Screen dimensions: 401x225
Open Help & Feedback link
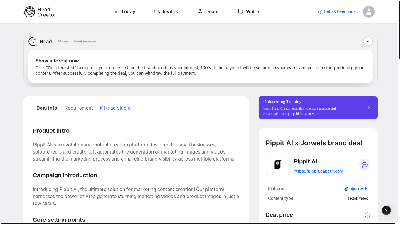tap(337, 11)
